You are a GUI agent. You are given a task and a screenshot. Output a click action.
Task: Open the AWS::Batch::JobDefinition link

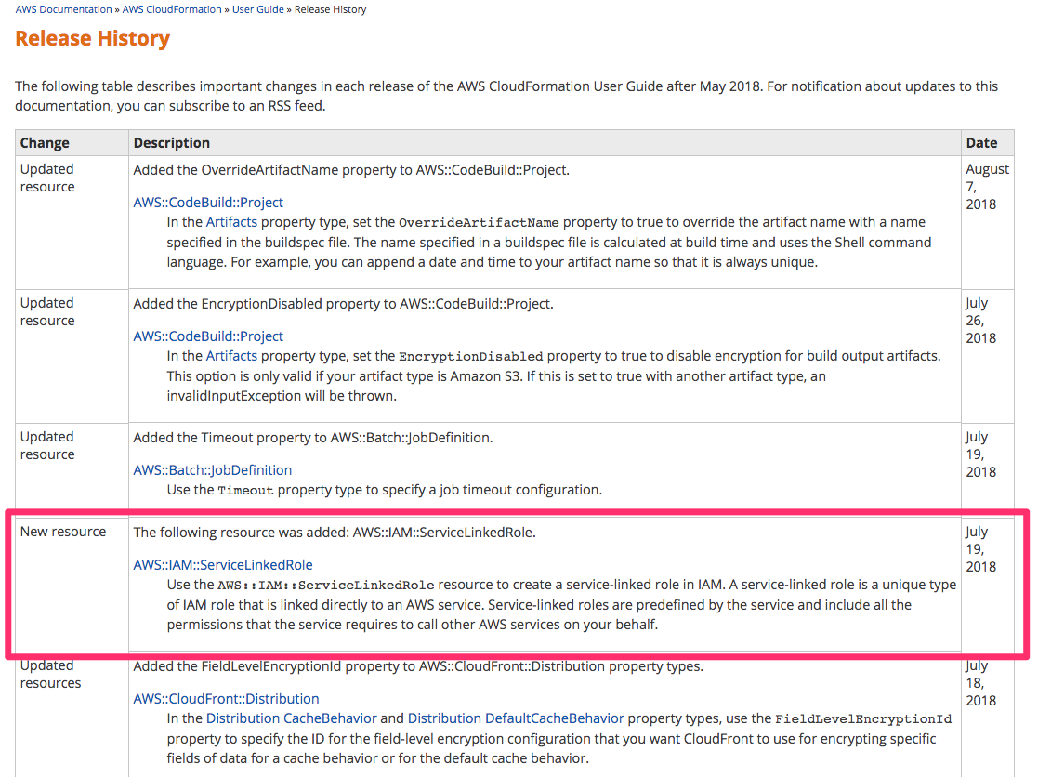pyautogui.click(x=212, y=469)
